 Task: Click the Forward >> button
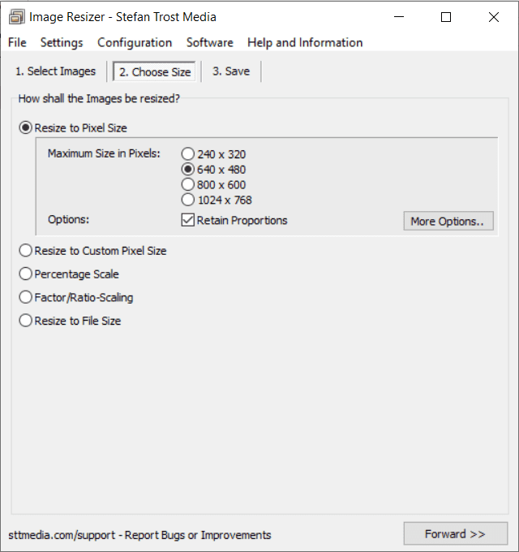(456, 533)
